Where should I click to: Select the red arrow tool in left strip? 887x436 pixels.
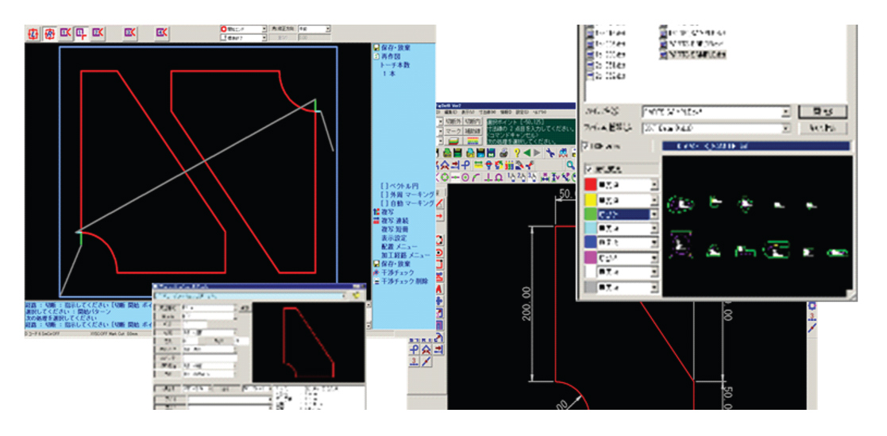[439, 215]
